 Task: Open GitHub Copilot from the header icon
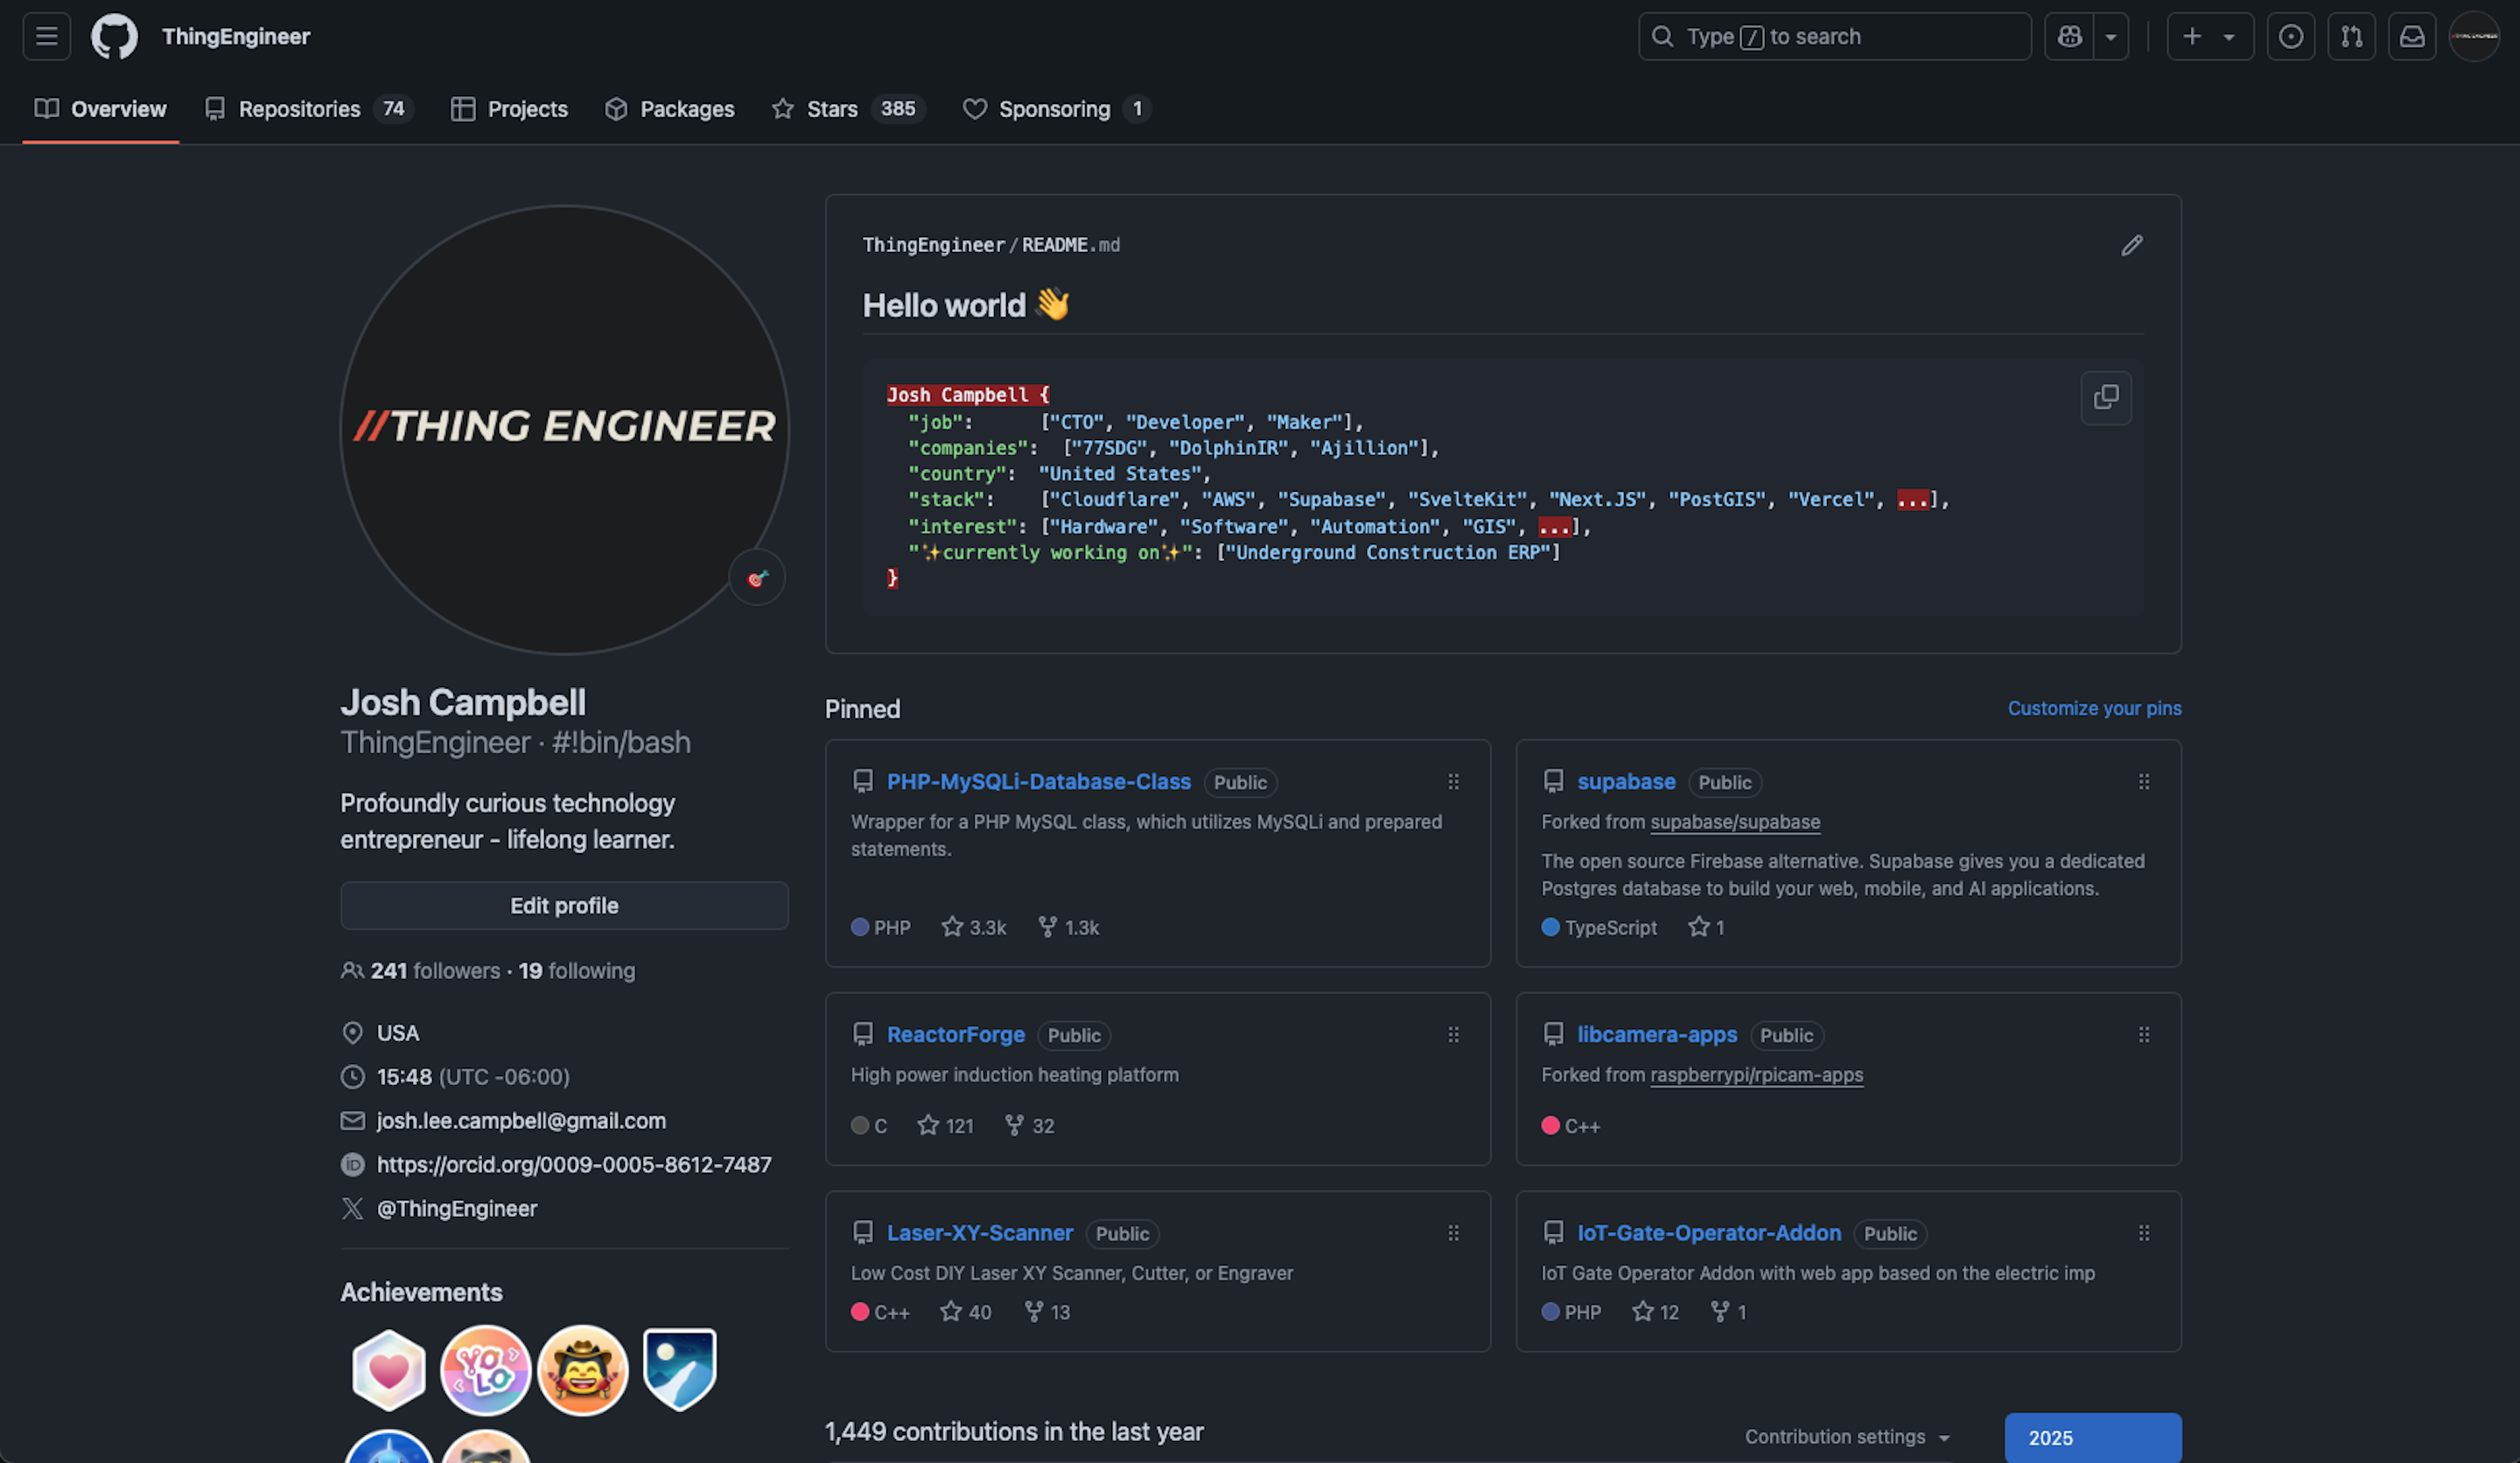[2069, 36]
